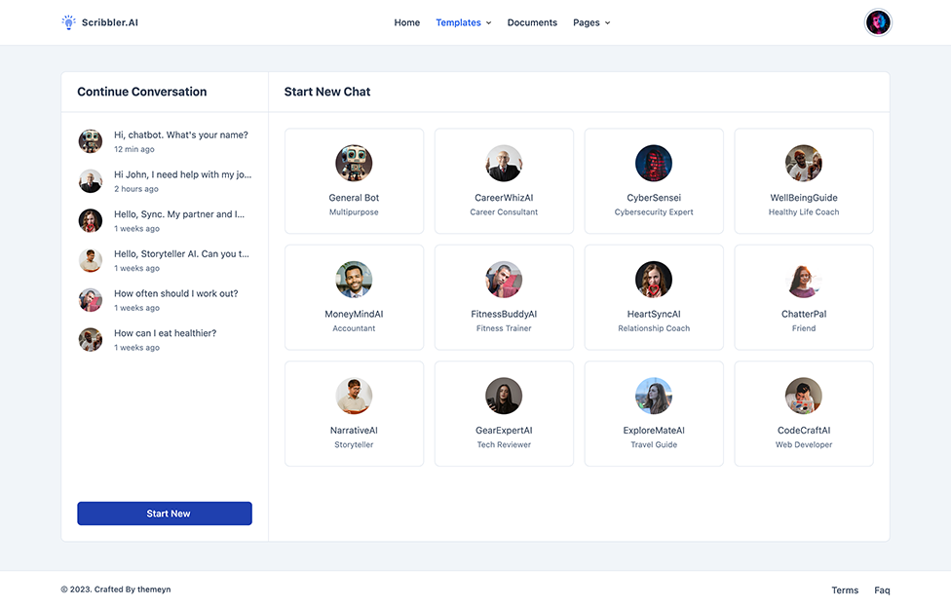Click the Start New button
This screenshot has width=951, height=608.
point(165,513)
